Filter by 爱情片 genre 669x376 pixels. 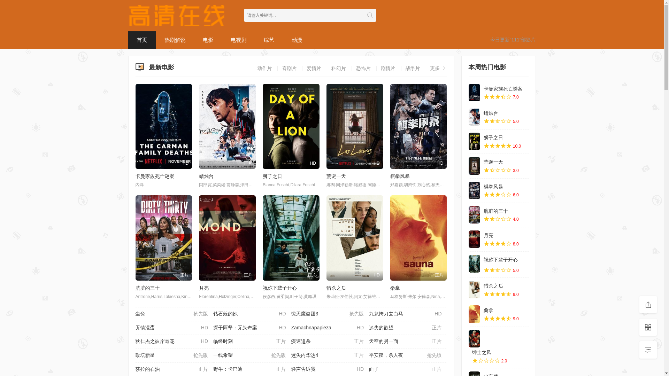point(314,68)
